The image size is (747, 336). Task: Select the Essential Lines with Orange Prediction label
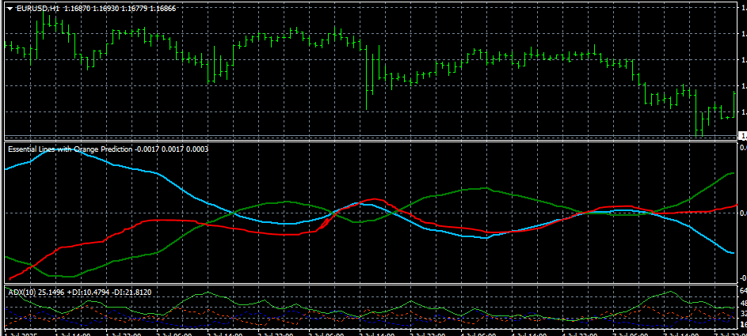(x=71, y=149)
